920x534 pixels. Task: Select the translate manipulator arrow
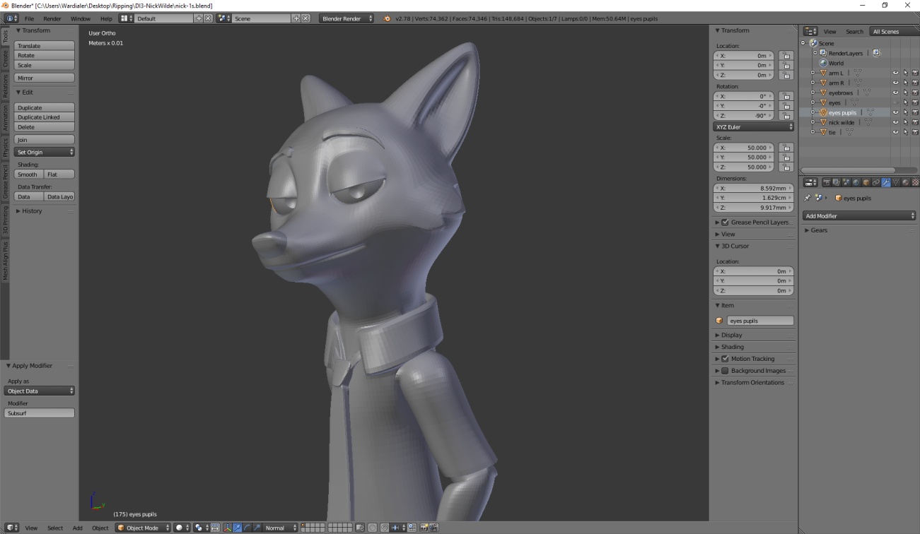click(237, 528)
